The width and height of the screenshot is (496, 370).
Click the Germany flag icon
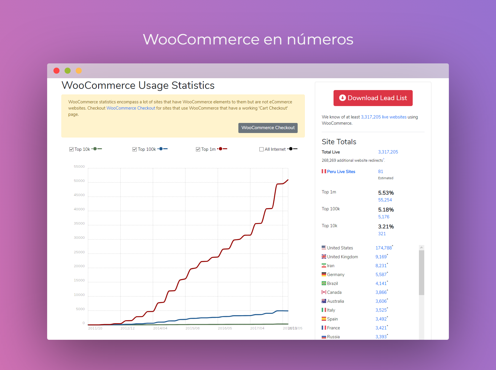[324, 274]
